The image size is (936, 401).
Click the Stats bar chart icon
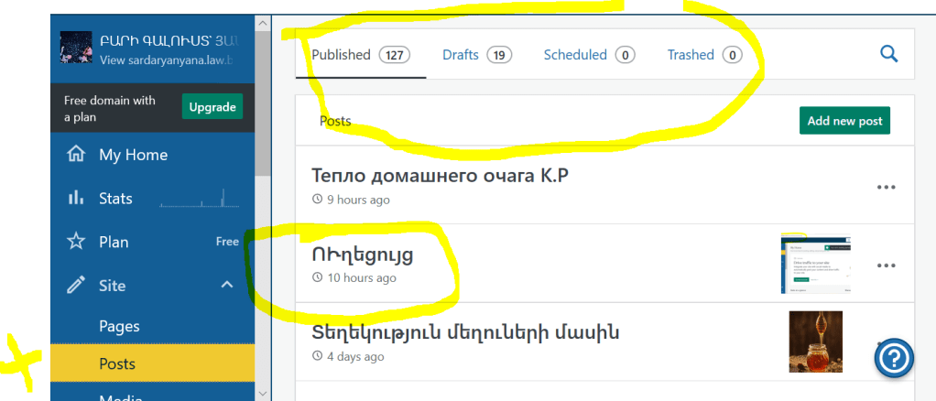pyautogui.click(x=76, y=199)
